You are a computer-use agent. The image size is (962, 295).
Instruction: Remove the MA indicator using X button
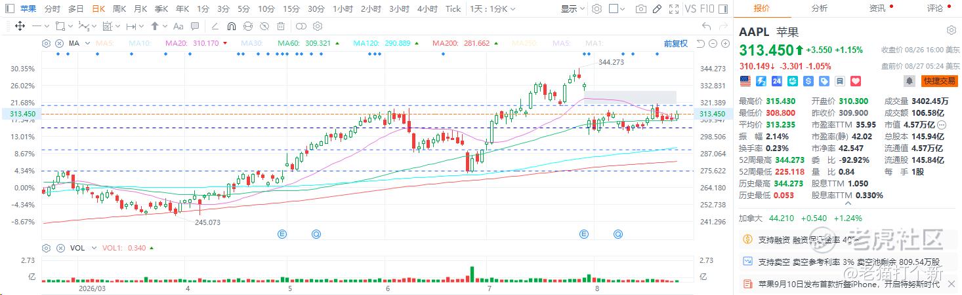tap(59, 43)
